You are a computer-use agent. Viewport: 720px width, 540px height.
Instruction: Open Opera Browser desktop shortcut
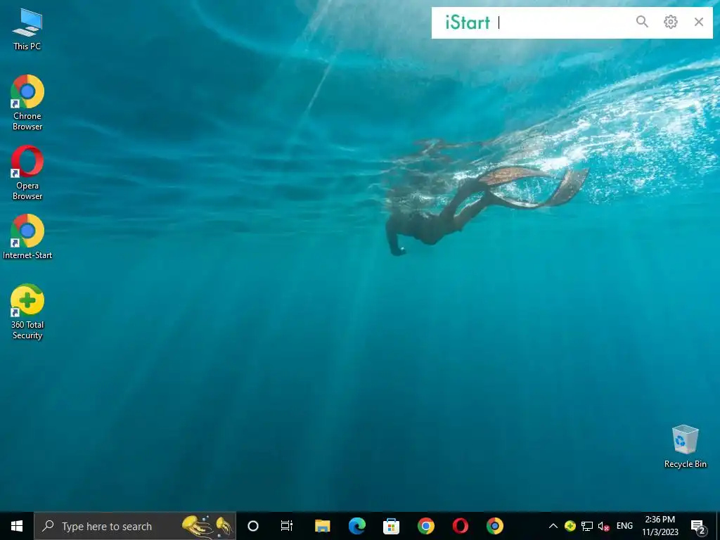point(27,172)
